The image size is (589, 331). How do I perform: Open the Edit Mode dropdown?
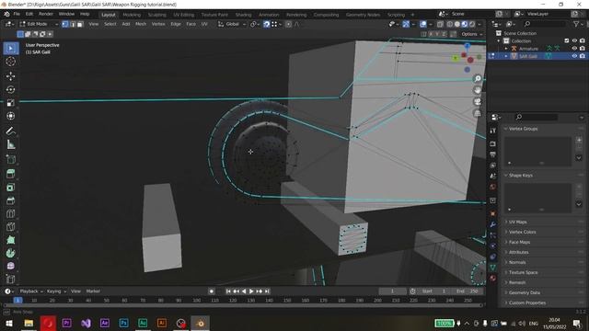[40, 24]
